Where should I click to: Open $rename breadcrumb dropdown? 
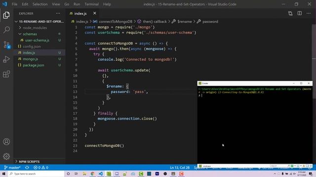click(x=182, y=22)
